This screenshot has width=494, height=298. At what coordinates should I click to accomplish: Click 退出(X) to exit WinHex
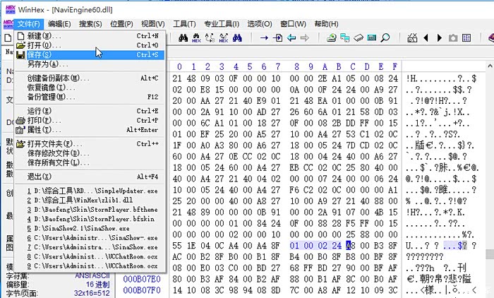pyautogui.click(x=40, y=177)
